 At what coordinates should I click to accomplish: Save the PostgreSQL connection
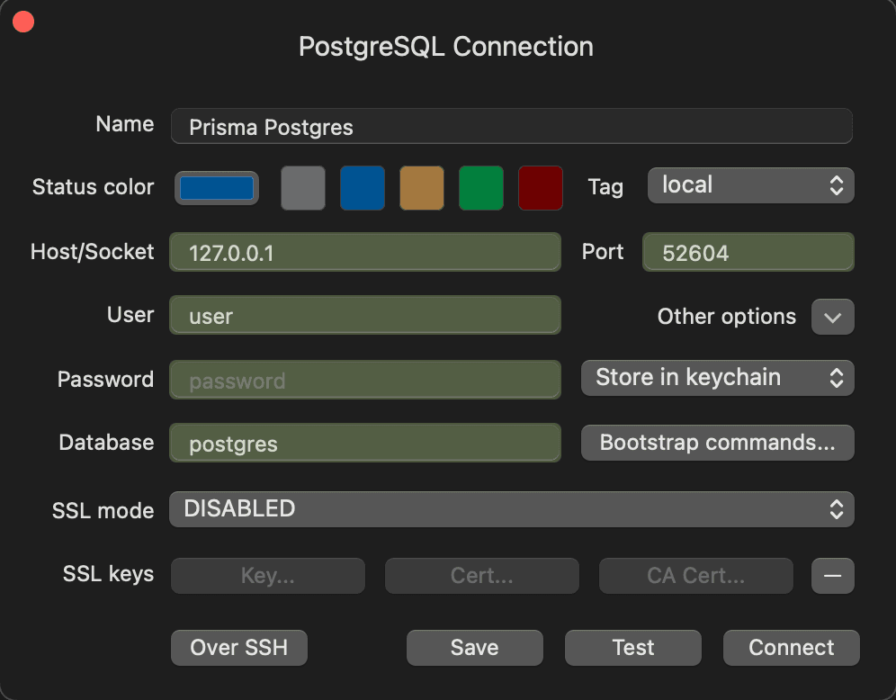[x=474, y=647]
